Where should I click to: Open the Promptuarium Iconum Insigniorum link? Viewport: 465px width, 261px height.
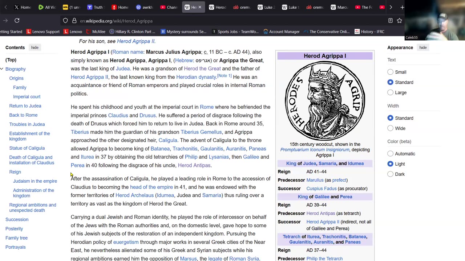[x=314, y=150]
